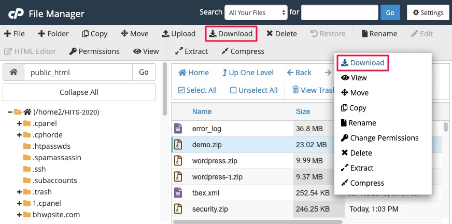Click the Delete toolbar button

[281, 34]
